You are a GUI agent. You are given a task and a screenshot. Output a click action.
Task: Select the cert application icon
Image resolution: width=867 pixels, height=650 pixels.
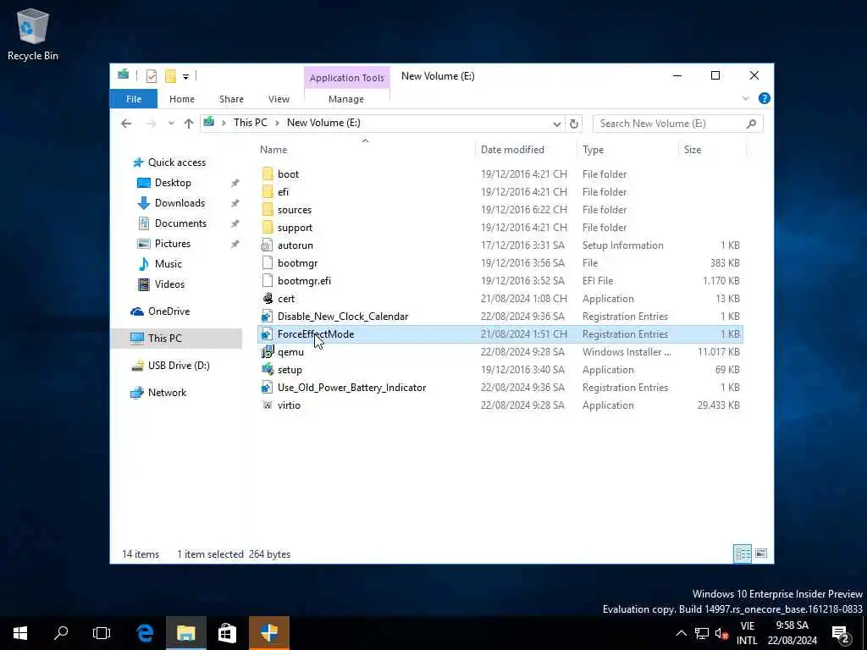coord(268,299)
